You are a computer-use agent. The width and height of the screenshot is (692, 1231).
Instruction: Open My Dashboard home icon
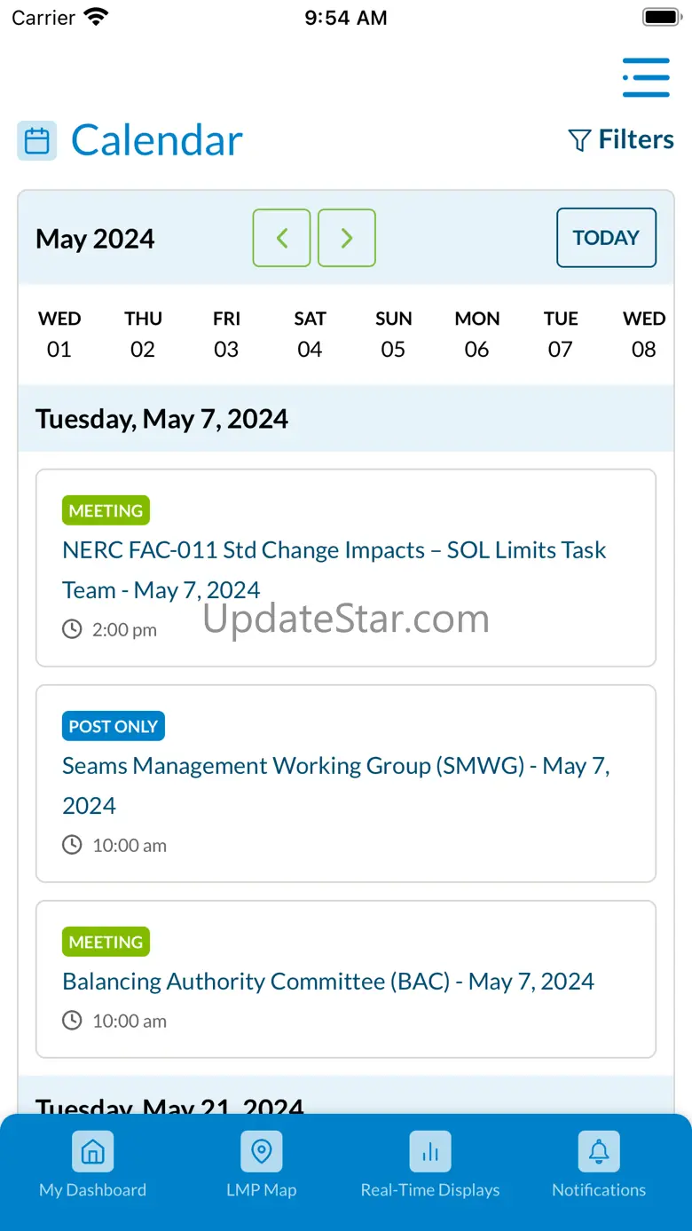(x=92, y=1152)
